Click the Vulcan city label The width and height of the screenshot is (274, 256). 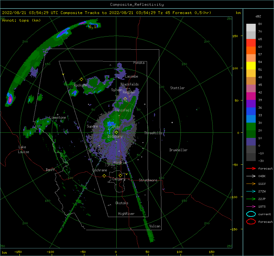pyautogui.click(x=155, y=226)
